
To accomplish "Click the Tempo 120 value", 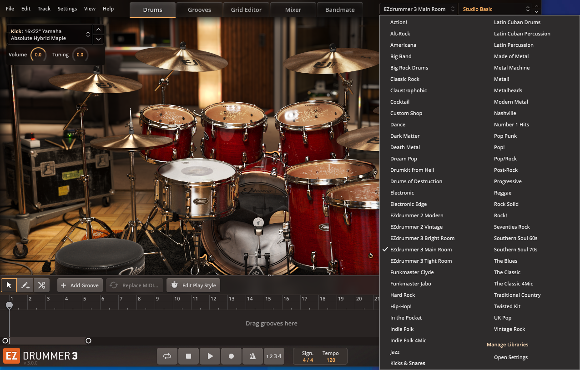I will click(x=331, y=360).
